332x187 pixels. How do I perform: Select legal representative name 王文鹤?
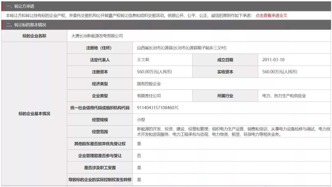tap(143, 60)
